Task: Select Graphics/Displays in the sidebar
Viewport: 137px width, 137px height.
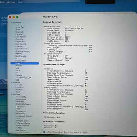Action: tap(23, 51)
